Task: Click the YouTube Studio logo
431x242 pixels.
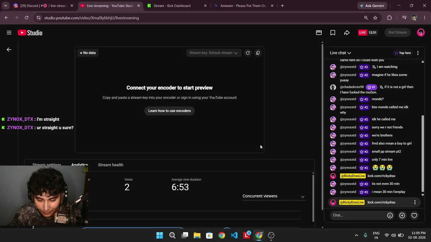Action: (30, 33)
